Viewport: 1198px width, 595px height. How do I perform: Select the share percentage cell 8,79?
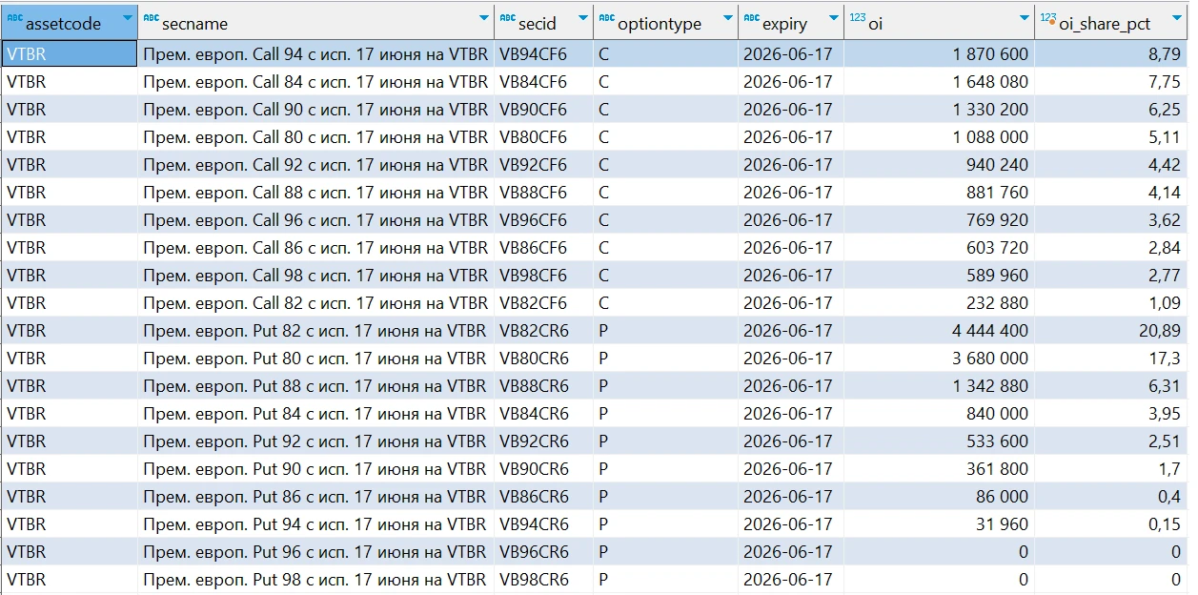[1110, 54]
